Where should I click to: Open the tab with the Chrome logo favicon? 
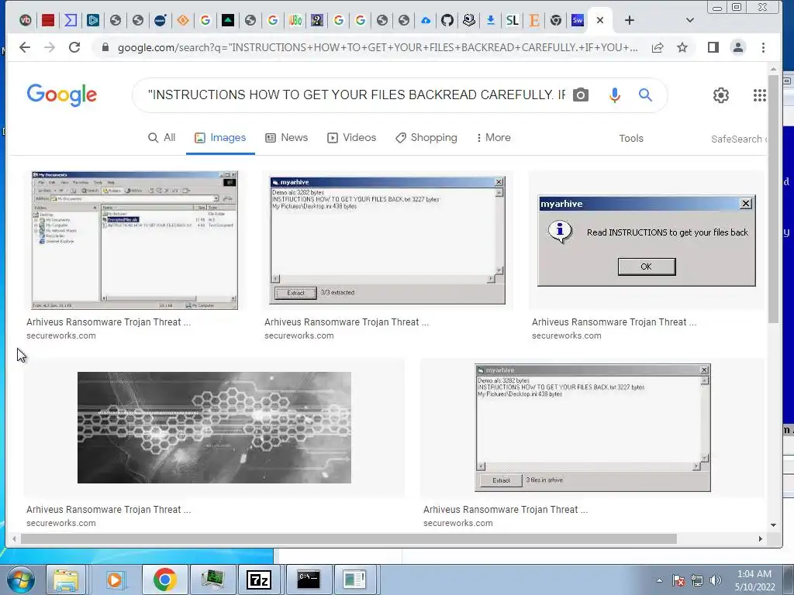coord(556,20)
